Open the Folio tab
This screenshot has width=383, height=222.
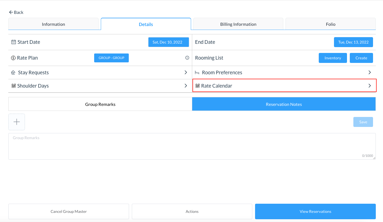tap(331, 24)
